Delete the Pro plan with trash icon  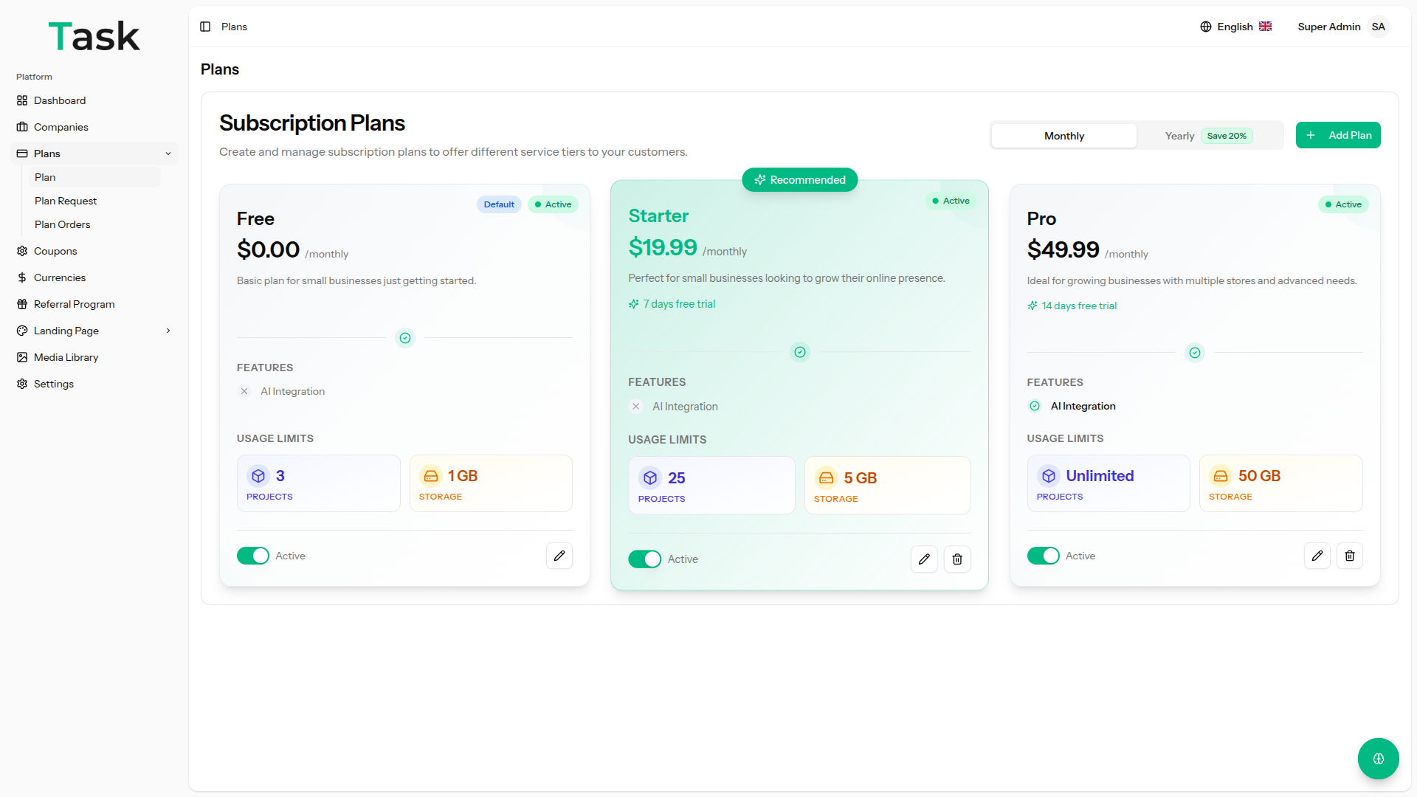click(1350, 556)
